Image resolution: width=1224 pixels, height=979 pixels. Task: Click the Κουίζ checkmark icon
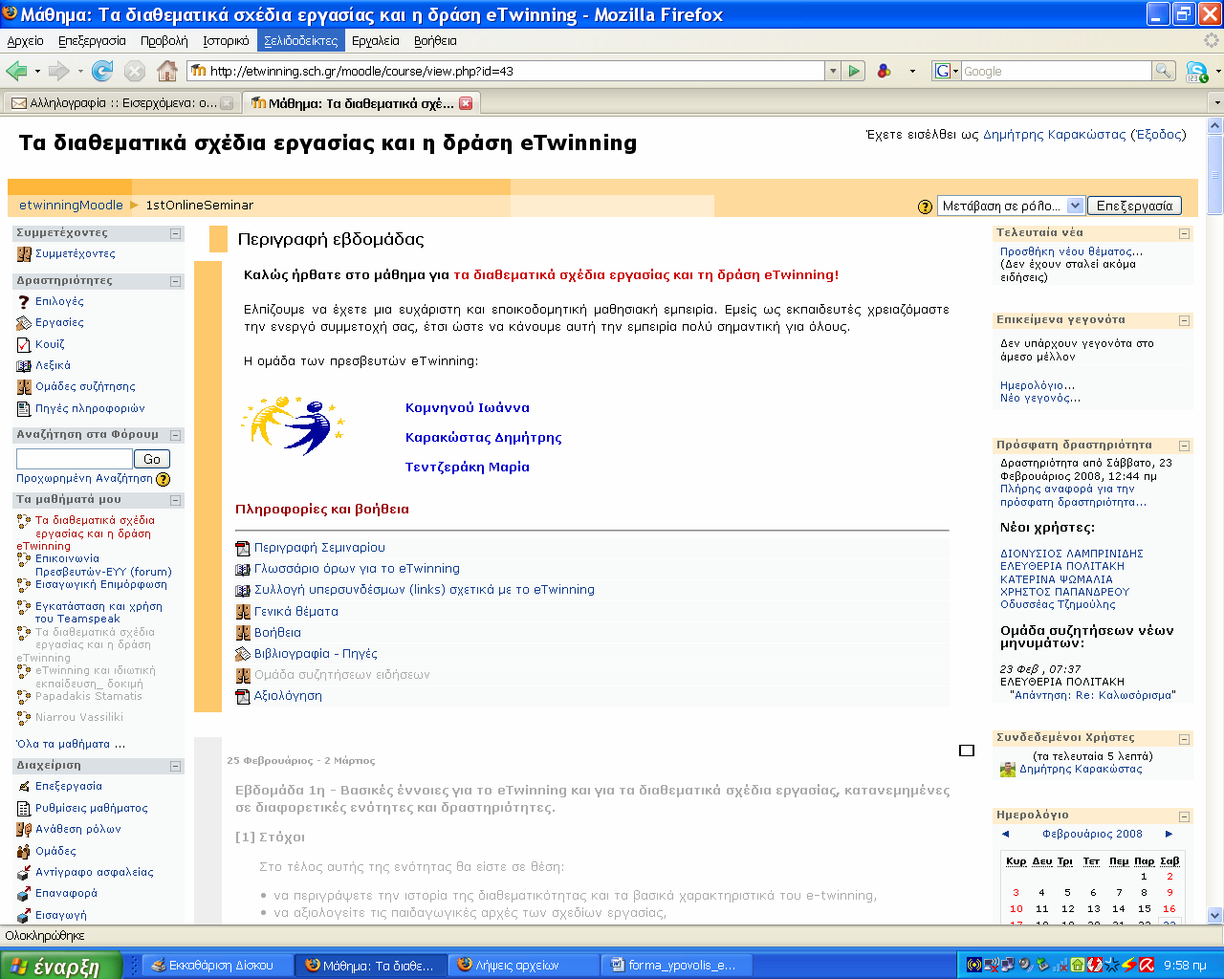[25, 344]
